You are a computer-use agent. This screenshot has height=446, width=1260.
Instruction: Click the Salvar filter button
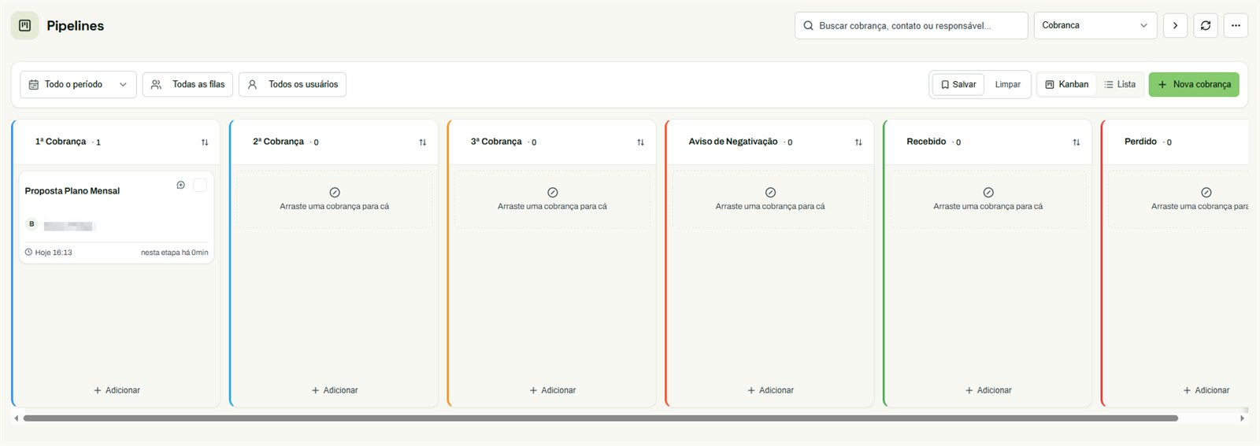958,84
